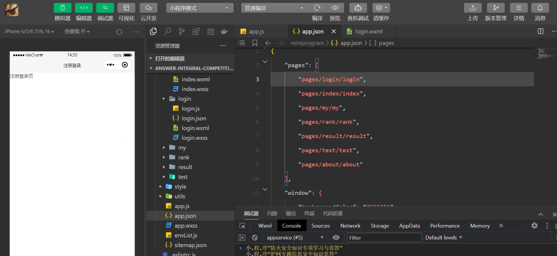The image size is (557, 256).
Task: Open the hot reload (热重载) dropdown
Action: point(77,31)
